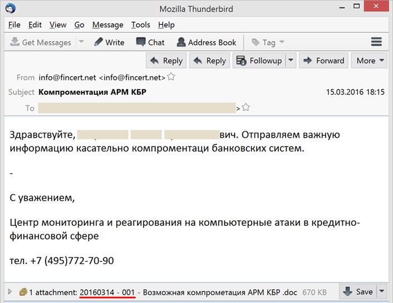Open the Help menu
Viewport: 393px width, 303px height.
click(166, 25)
